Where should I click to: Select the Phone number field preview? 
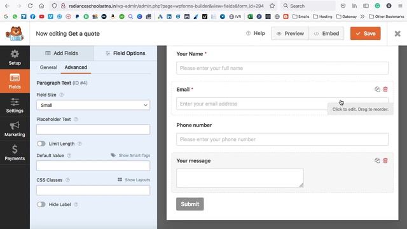coord(282,139)
